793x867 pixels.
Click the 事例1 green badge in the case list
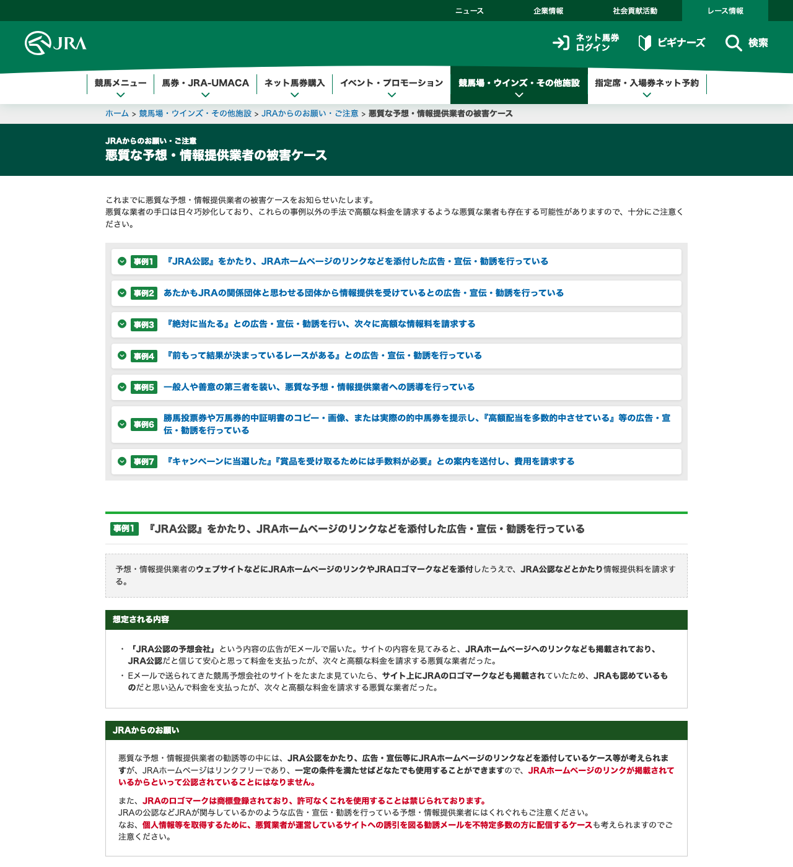(x=144, y=261)
